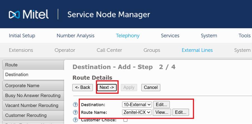Screen dimensions: 252x124
Task: Click help icon beside Route Name field
Action: [x=75, y=113]
